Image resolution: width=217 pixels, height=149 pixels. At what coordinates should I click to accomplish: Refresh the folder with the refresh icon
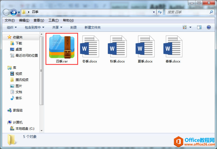(x=160, y=12)
